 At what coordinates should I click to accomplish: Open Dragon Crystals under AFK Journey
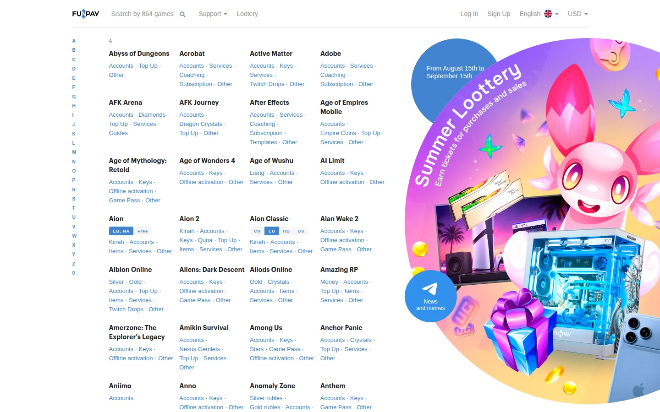pyautogui.click(x=201, y=124)
